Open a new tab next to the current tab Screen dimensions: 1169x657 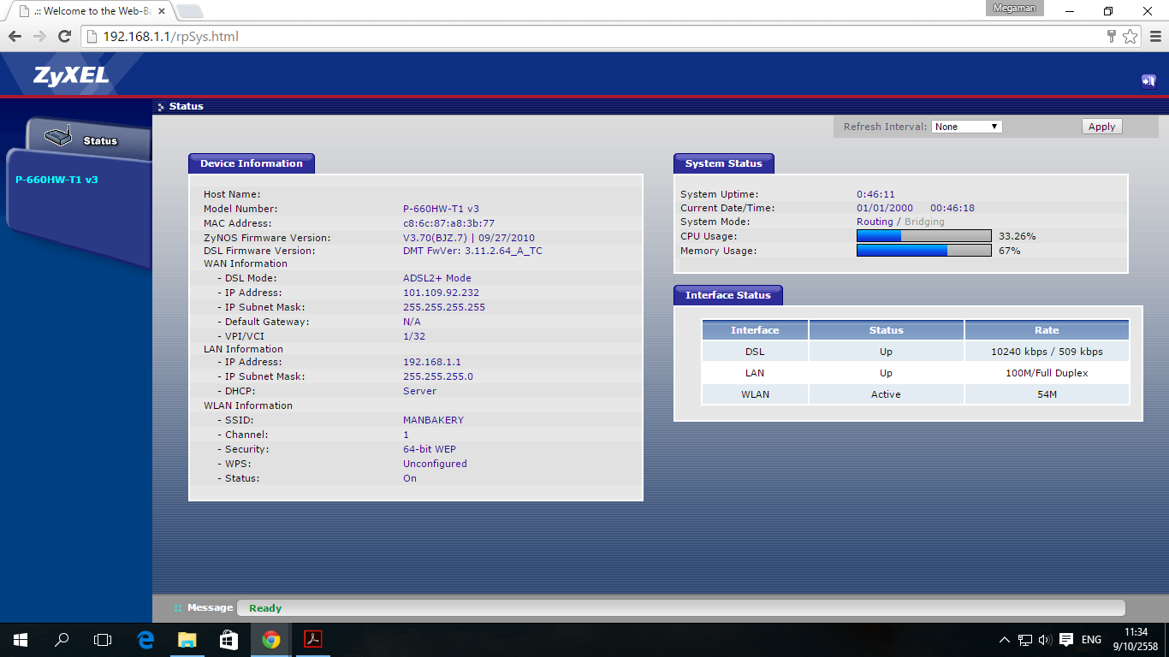[x=190, y=11]
